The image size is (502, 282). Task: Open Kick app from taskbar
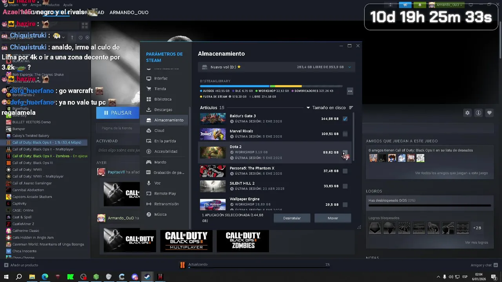tap(71, 277)
